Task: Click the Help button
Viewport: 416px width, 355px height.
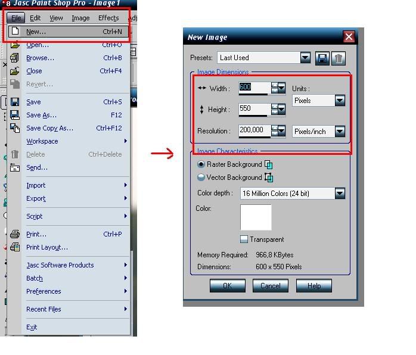Action: tap(314, 286)
